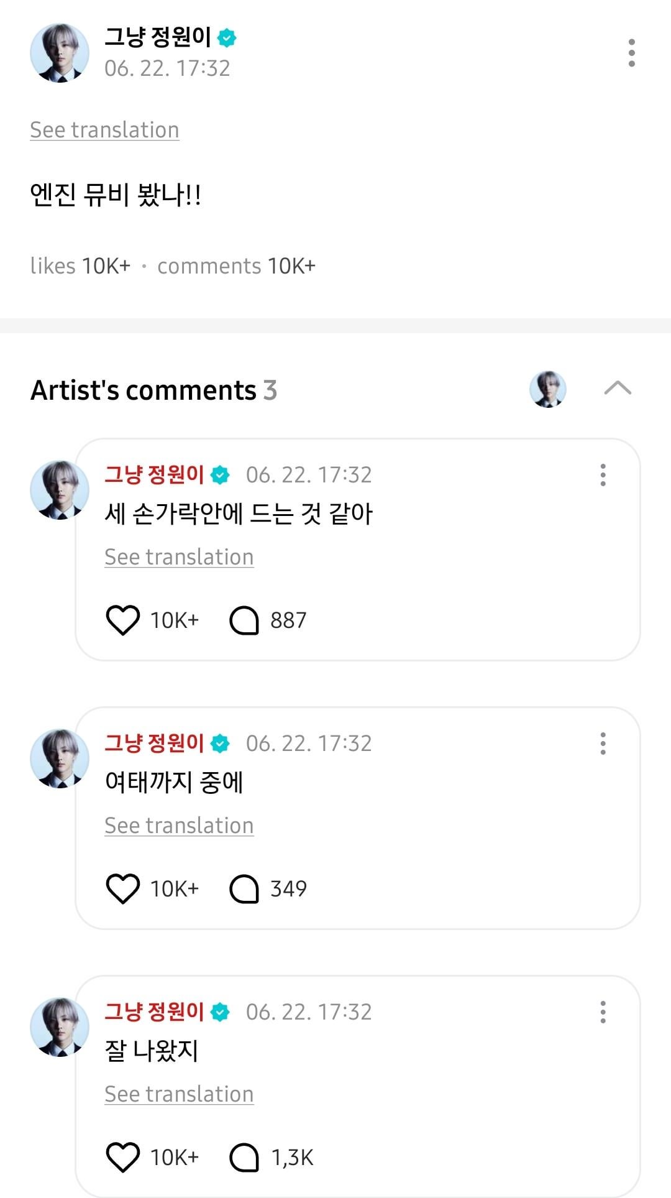This screenshot has width=671, height=1198.
Task: Like the comment '세 손가락안에 드는 것 같아'
Action: point(123,620)
